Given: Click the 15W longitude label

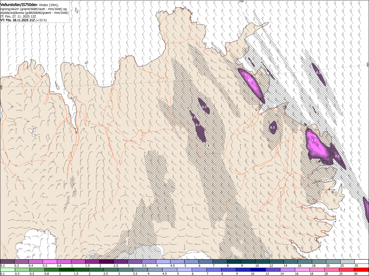Looking at the screenshot, I should point(241,1).
